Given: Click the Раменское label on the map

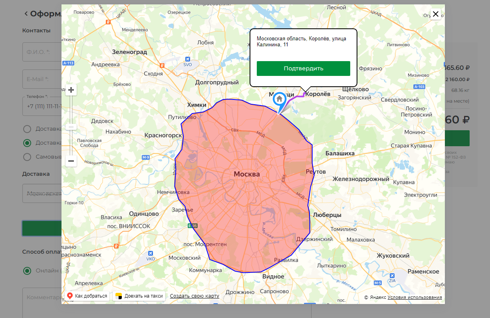Looking at the screenshot, I should click(423, 271).
